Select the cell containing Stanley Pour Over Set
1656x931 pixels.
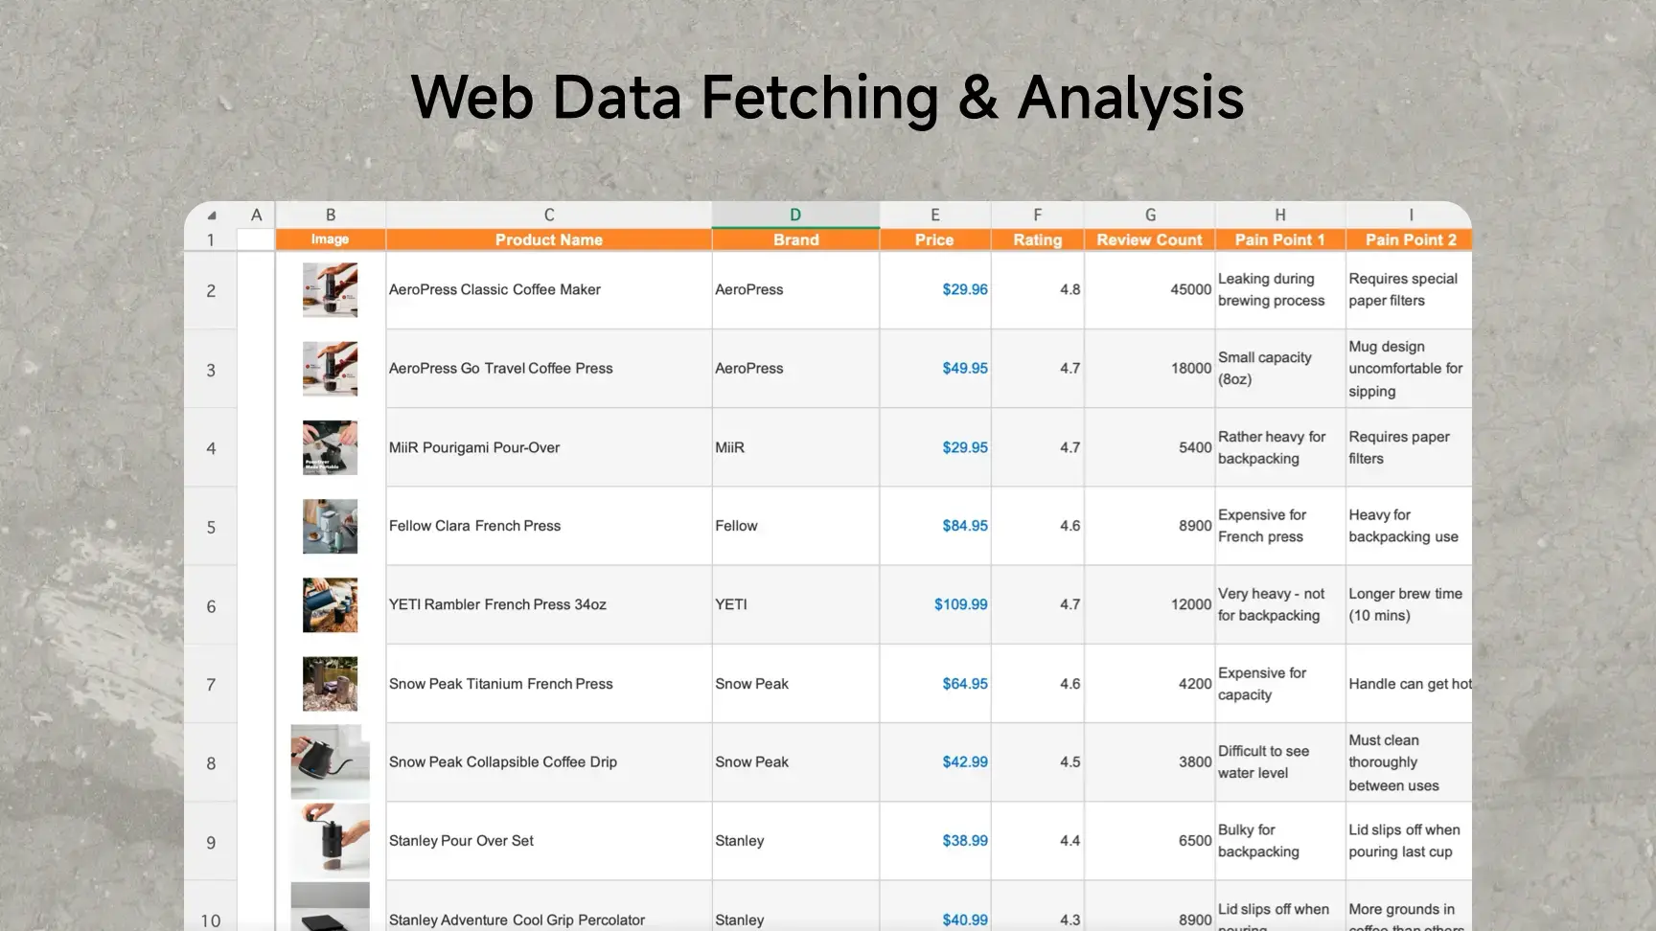click(x=547, y=840)
